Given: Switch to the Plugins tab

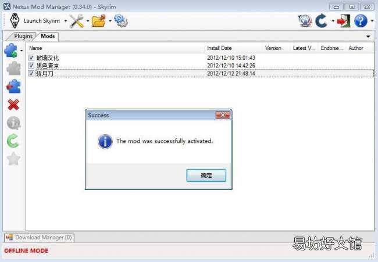Looking at the screenshot, I should [x=23, y=36].
